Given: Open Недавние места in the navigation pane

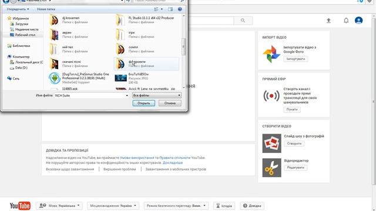Looking at the screenshot, I should click(x=26, y=29).
